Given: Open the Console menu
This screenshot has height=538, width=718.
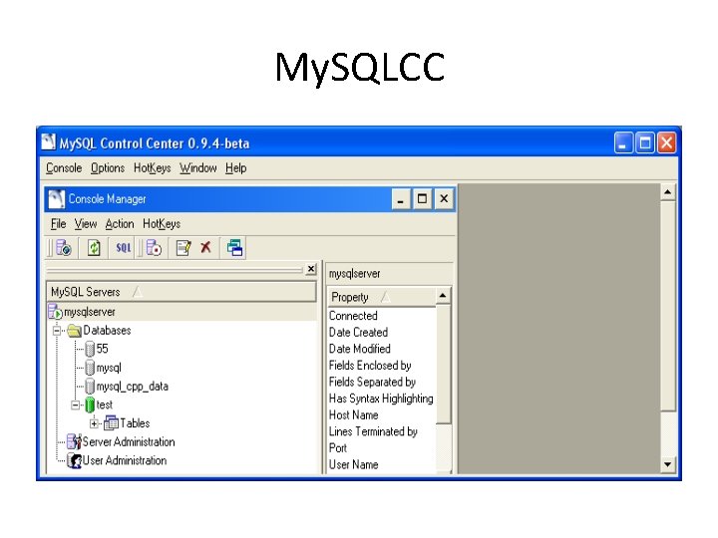Looking at the screenshot, I should 64,168.
